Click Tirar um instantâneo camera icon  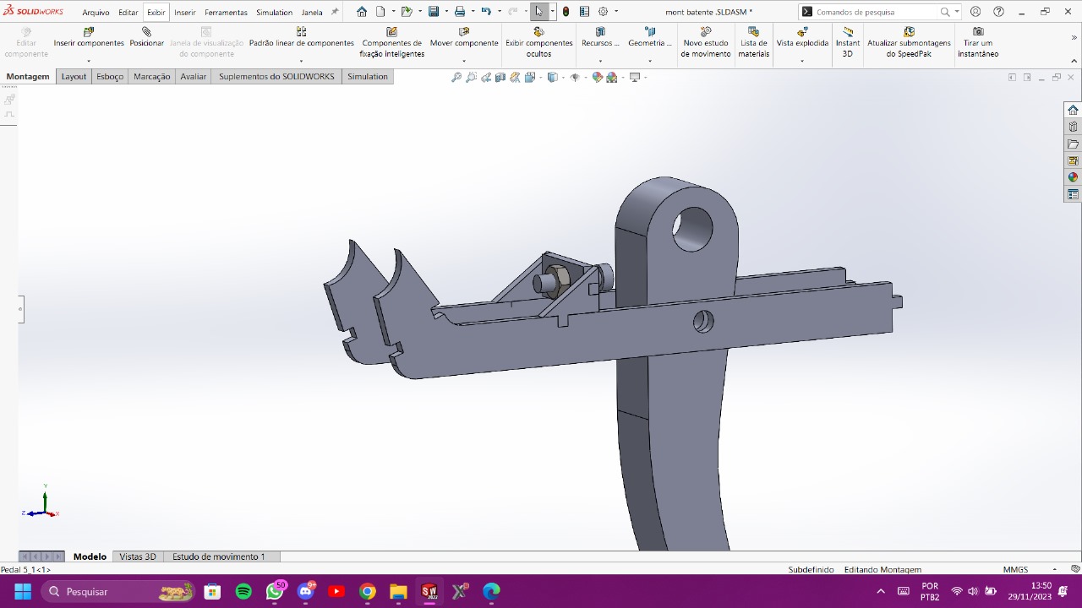click(978, 32)
